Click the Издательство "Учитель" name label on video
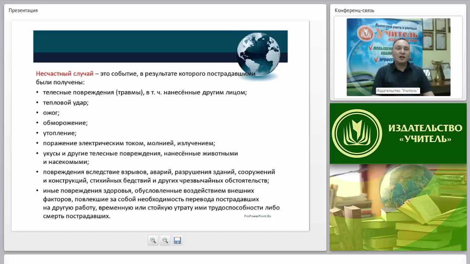This screenshot has width=470, height=264. 398,91
